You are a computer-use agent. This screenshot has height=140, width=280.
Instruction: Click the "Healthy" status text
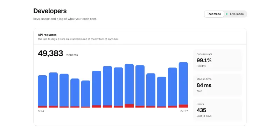[x=201, y=66]
